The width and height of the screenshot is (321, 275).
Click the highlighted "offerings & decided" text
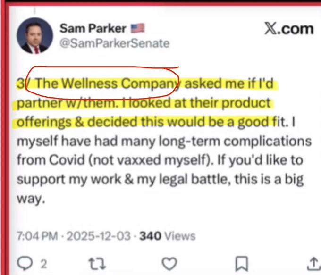77,122
